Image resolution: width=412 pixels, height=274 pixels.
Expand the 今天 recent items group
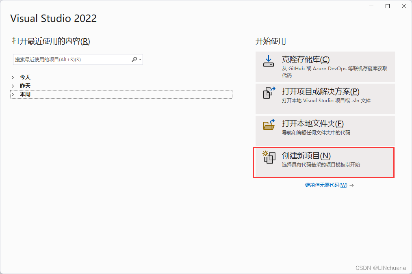[13, 78]
